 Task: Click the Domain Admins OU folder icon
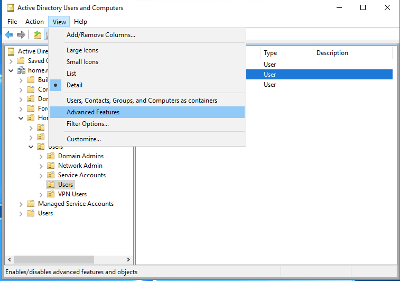[x=51, y=156]
